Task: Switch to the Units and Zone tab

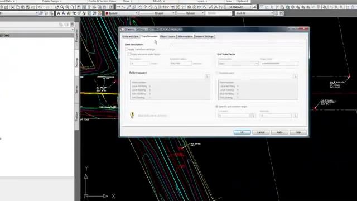Action: click(x=131, y=36)
